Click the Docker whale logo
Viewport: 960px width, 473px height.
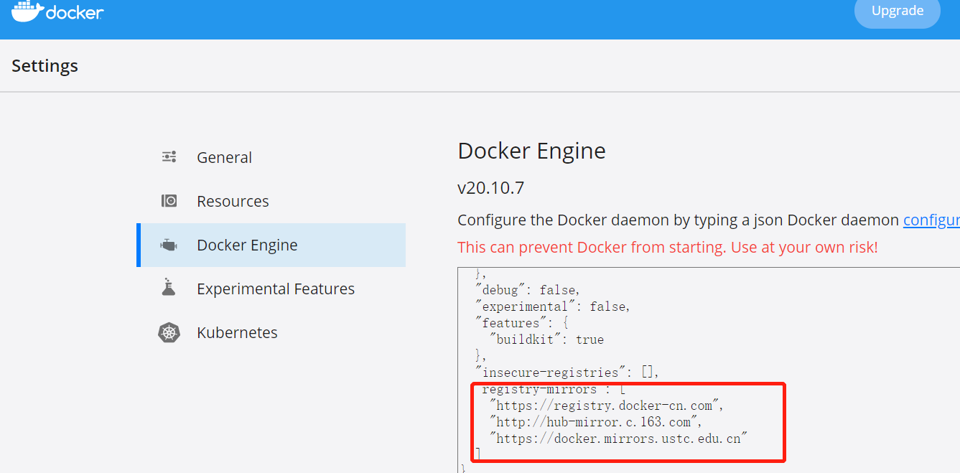click(x=27, y=11)
